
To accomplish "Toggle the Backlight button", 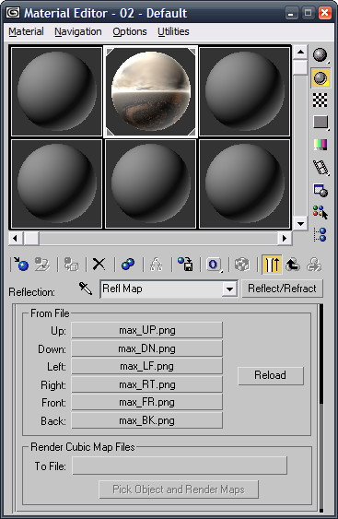I will [x=321, y=78].
